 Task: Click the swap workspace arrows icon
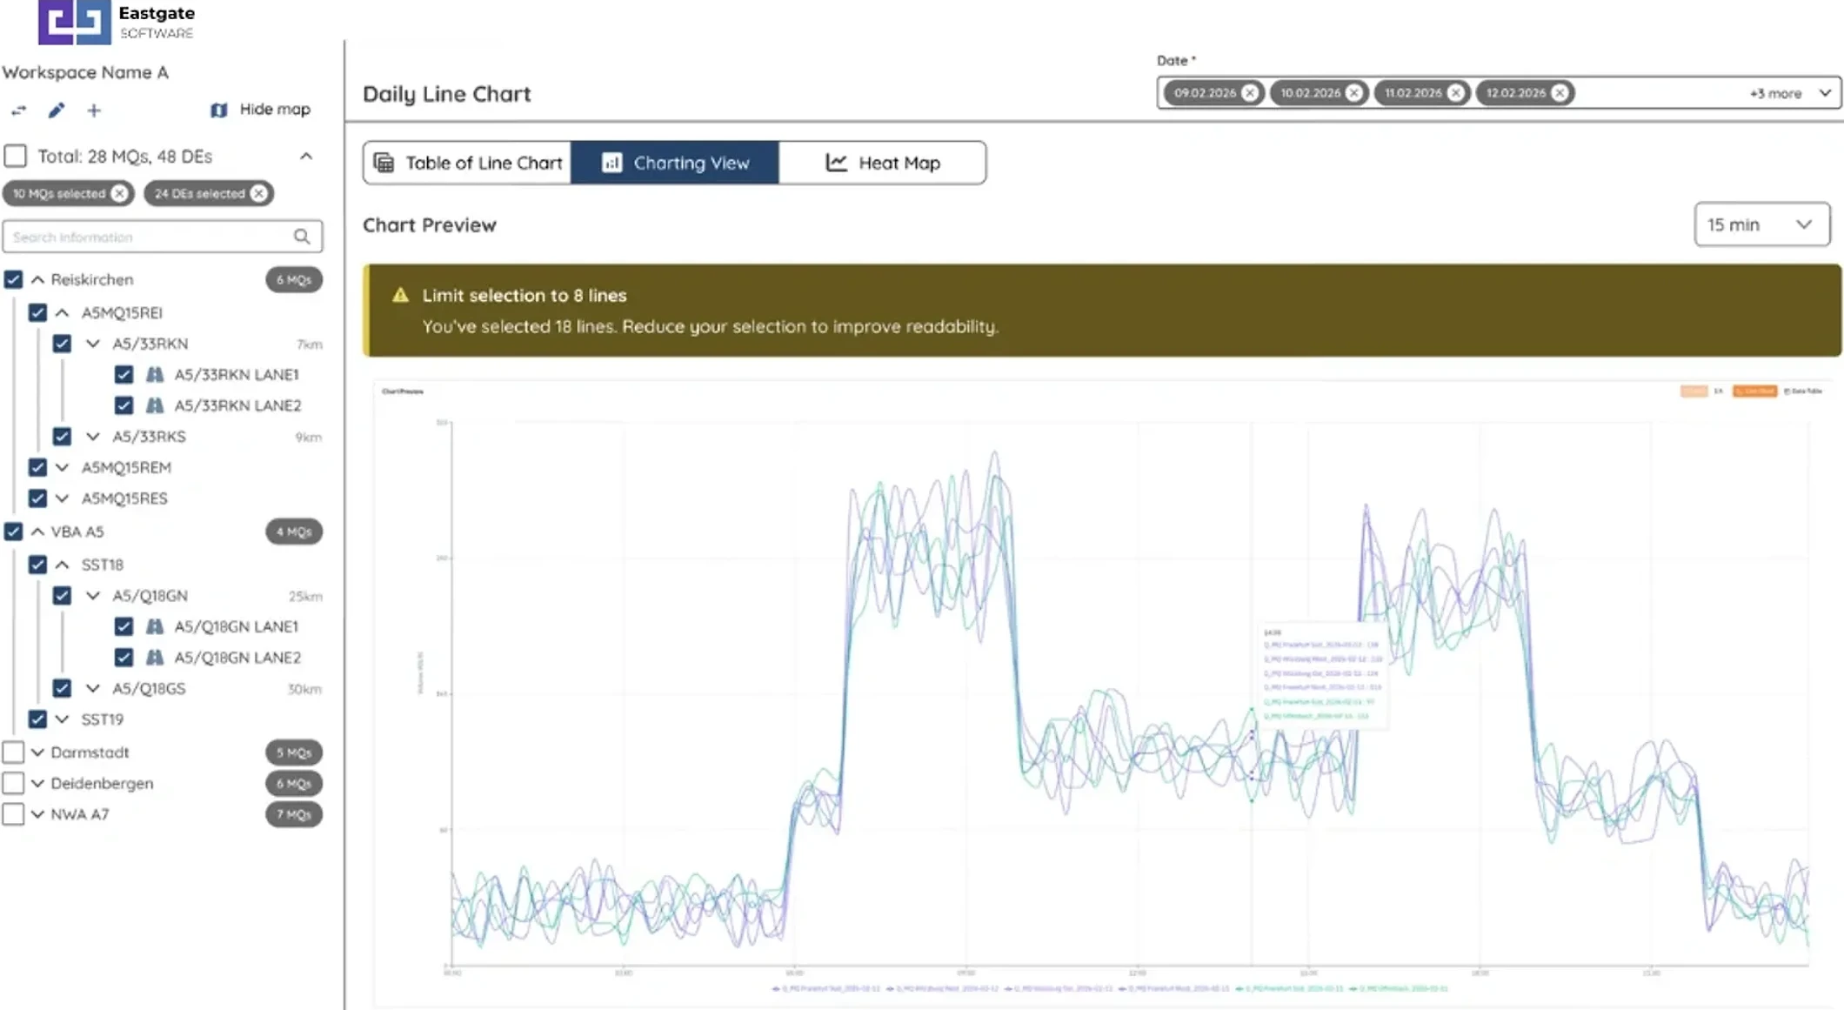point(18,110)
